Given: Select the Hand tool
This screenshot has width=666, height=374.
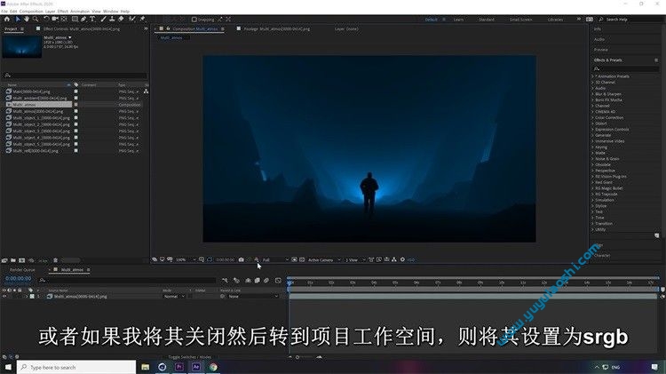Looking at the screenshot, I should tap(27, 20).
